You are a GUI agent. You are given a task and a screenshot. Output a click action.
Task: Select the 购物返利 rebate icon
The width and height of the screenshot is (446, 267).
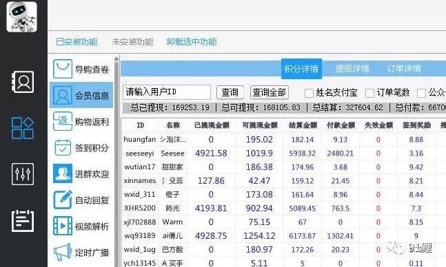63,121
